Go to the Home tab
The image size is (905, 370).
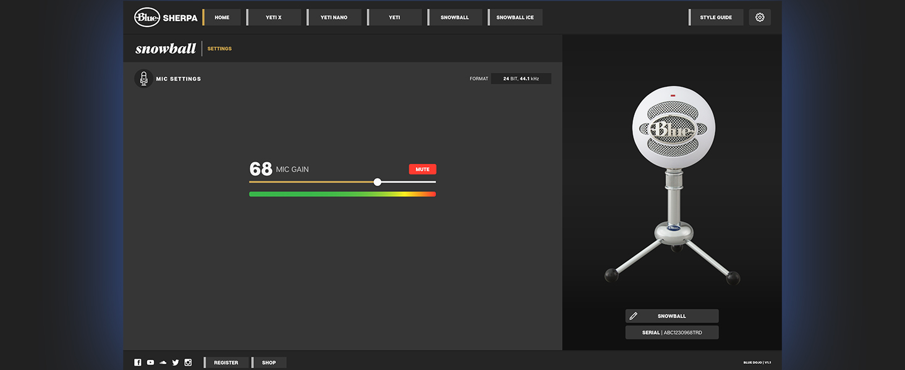[x=223, y=17]
